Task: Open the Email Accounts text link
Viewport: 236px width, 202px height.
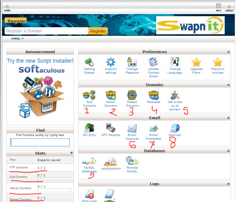Action: click(x=132, y=137)
